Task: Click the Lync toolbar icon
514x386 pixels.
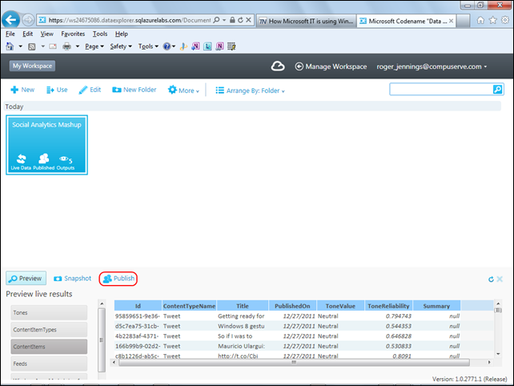Action: (x=207, y=46)
